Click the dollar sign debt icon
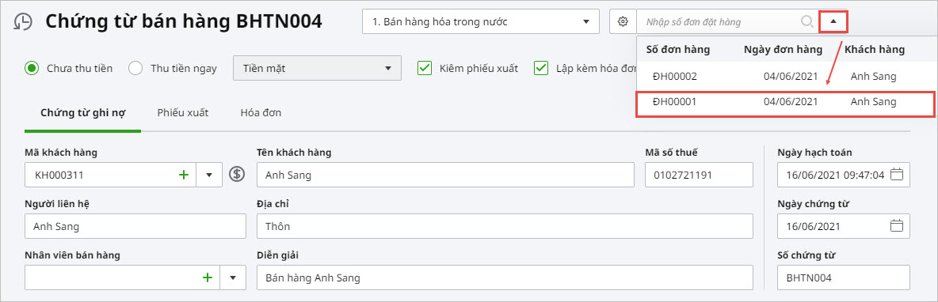This screenshot has width=938, height=302. (238, 175)
